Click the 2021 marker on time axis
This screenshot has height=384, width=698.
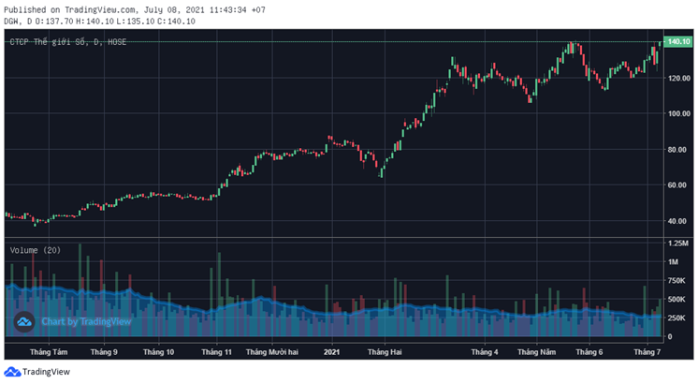point(331,352)
